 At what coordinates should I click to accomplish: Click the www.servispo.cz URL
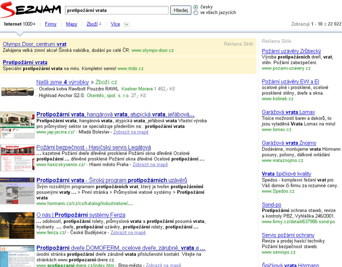pyautogui.click(x=279, y=252)
